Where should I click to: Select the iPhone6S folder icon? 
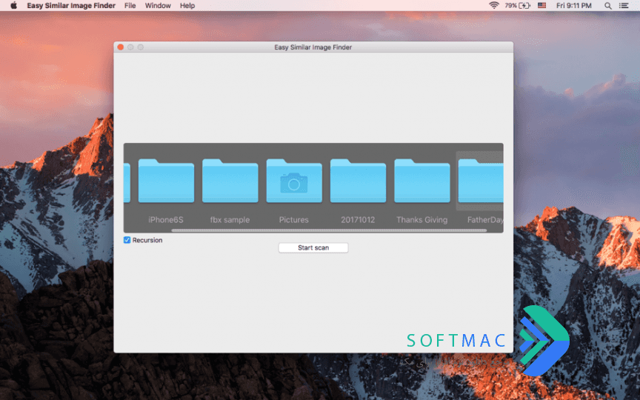(166, 181)
